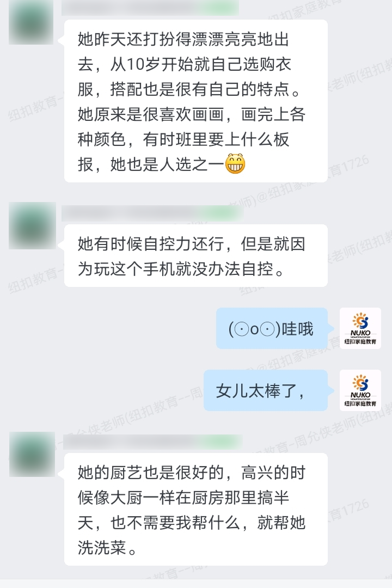Click the line 她原来是很喜欢画画 in the first message
The height and width of the screenshot is (588, 392).
point(150,114)
